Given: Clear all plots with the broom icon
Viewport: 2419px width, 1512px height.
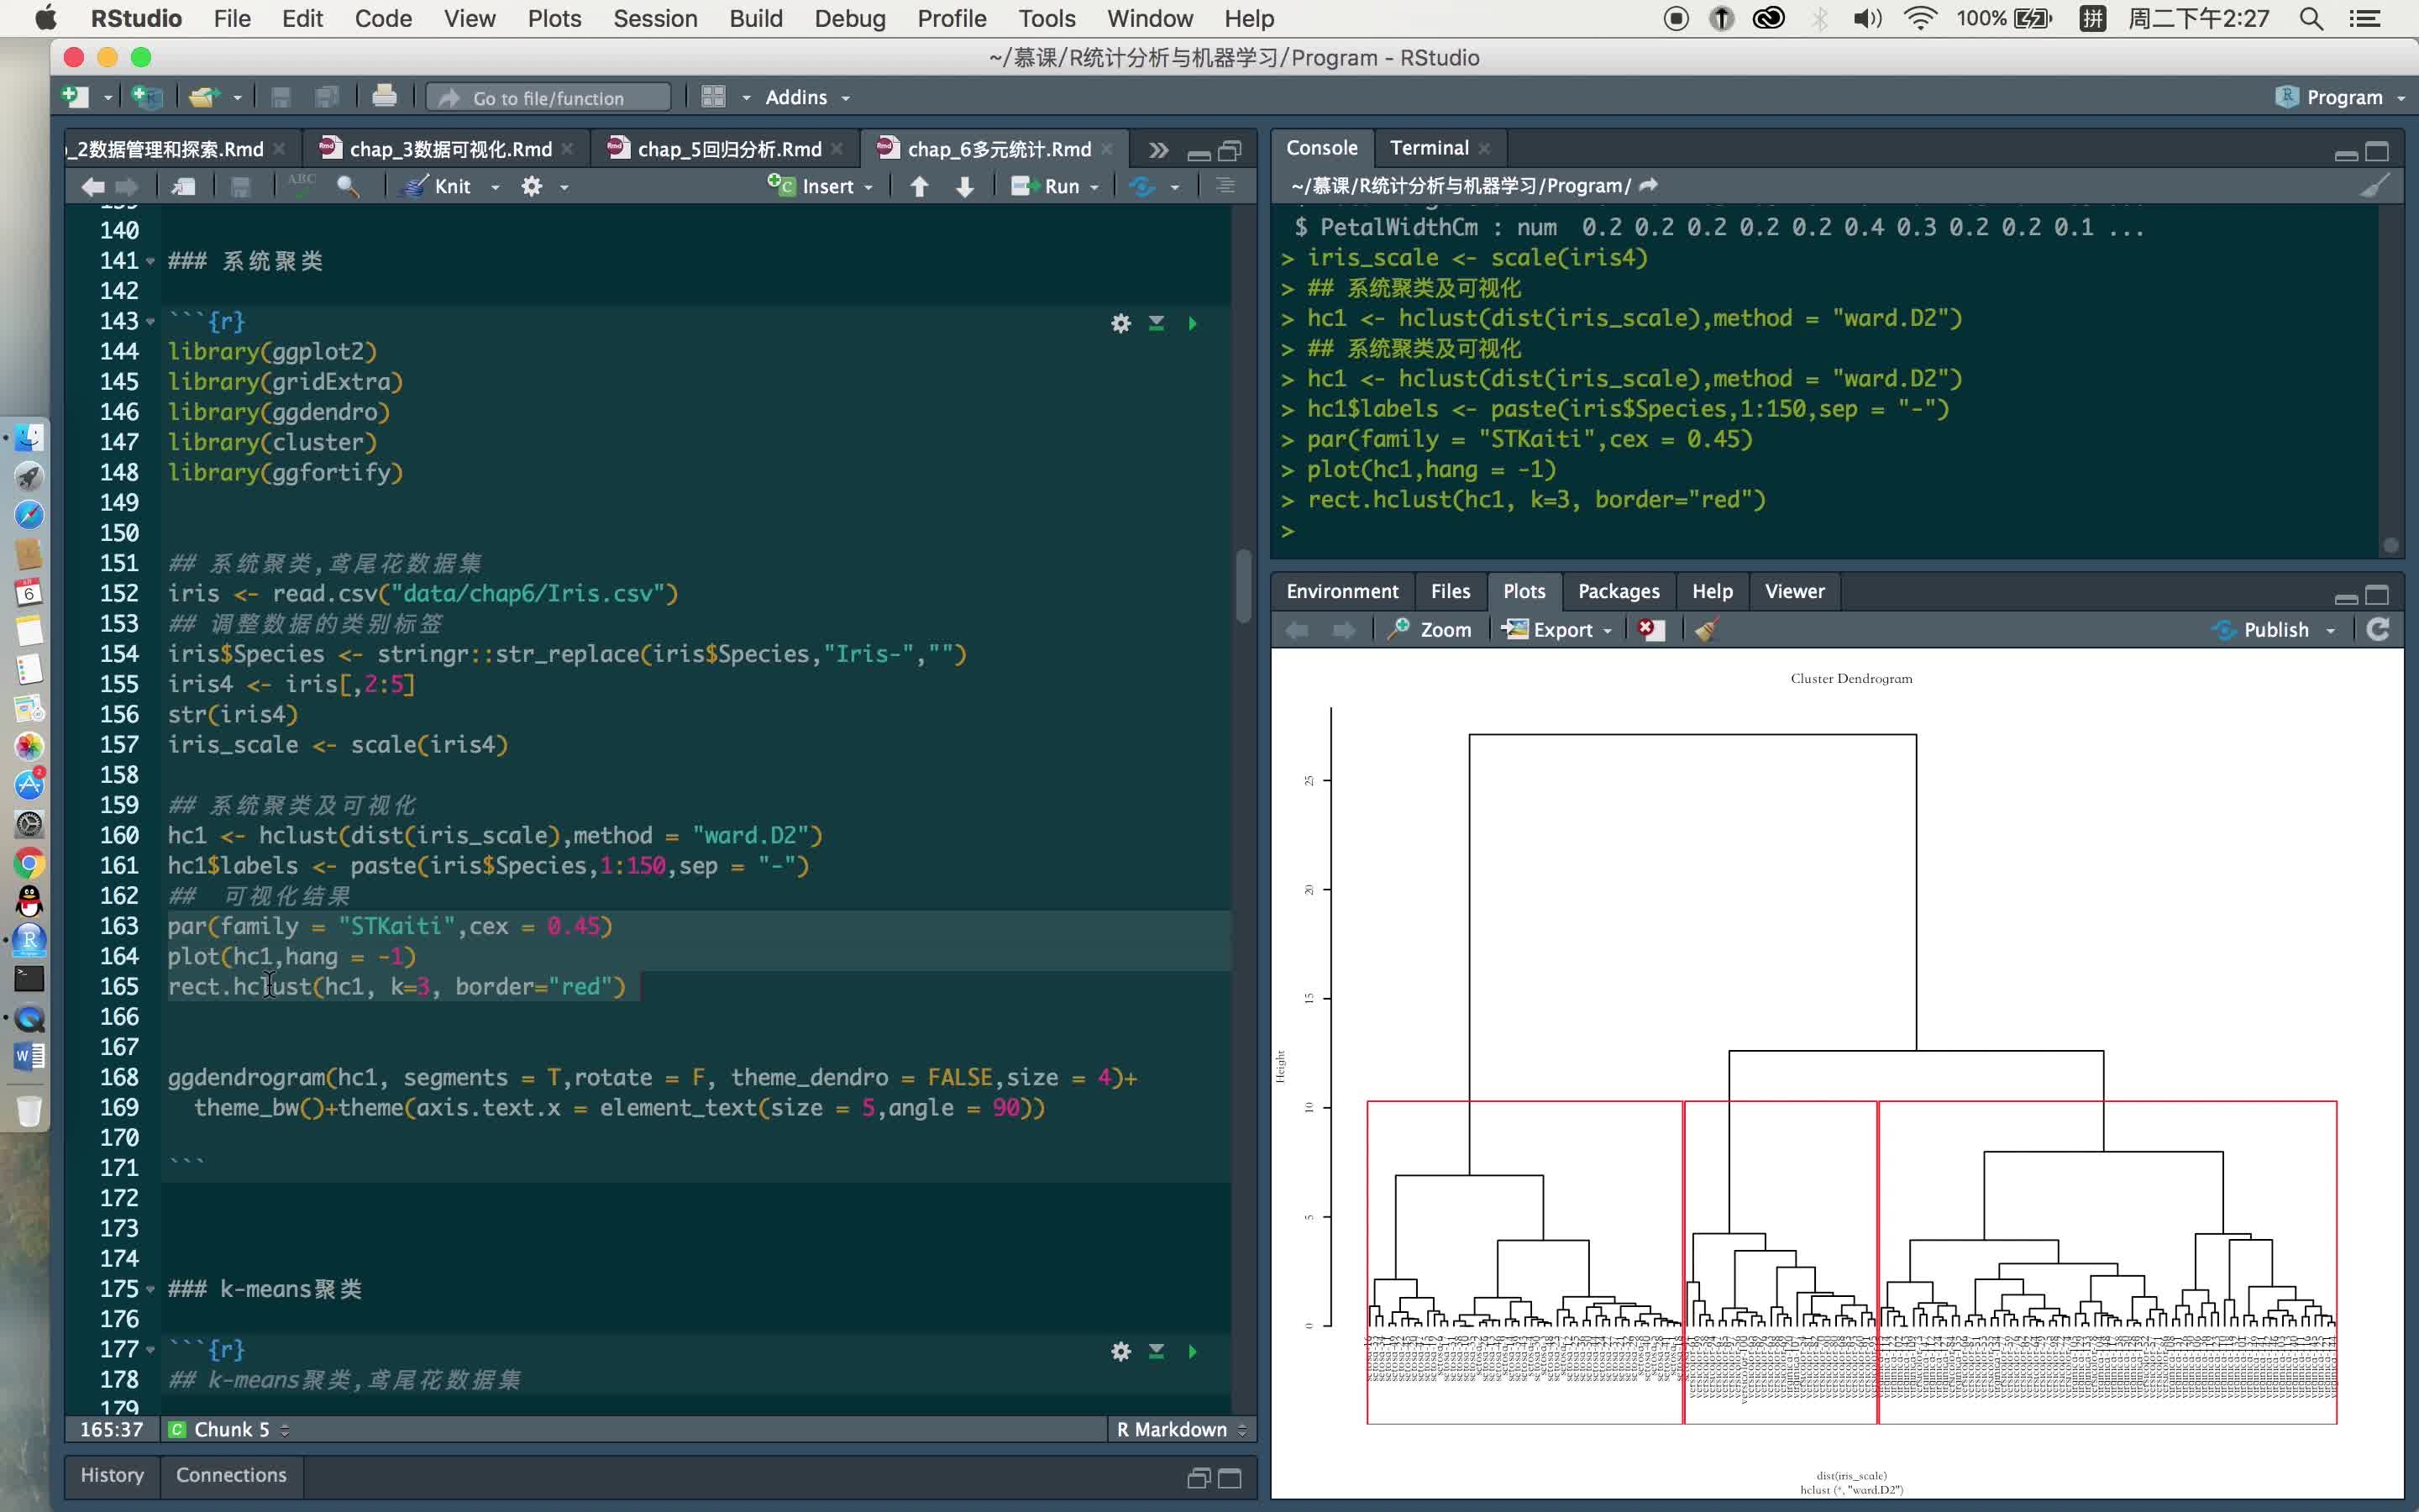Looking at the screenshot, I should pos(1708,629).
